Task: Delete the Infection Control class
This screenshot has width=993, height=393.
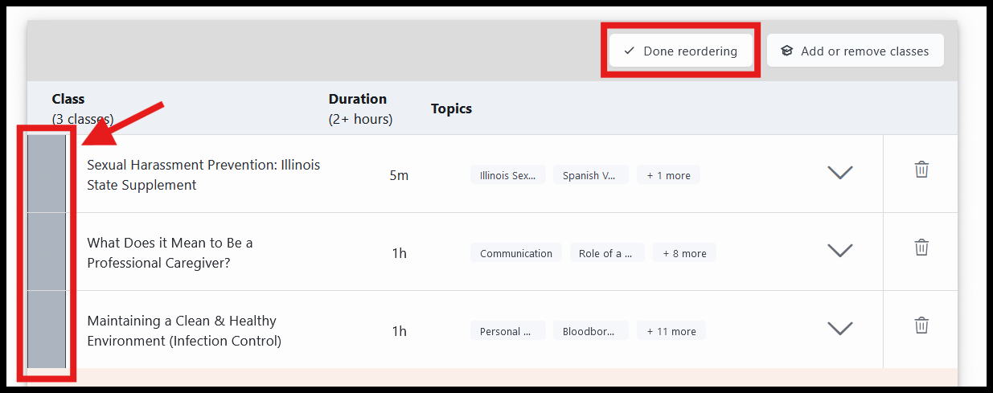Action: (x=921, y=325)
